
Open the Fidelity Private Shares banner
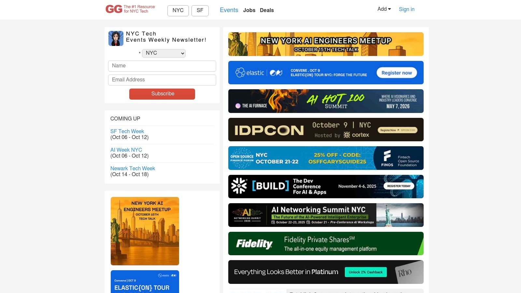pos(326,244)
